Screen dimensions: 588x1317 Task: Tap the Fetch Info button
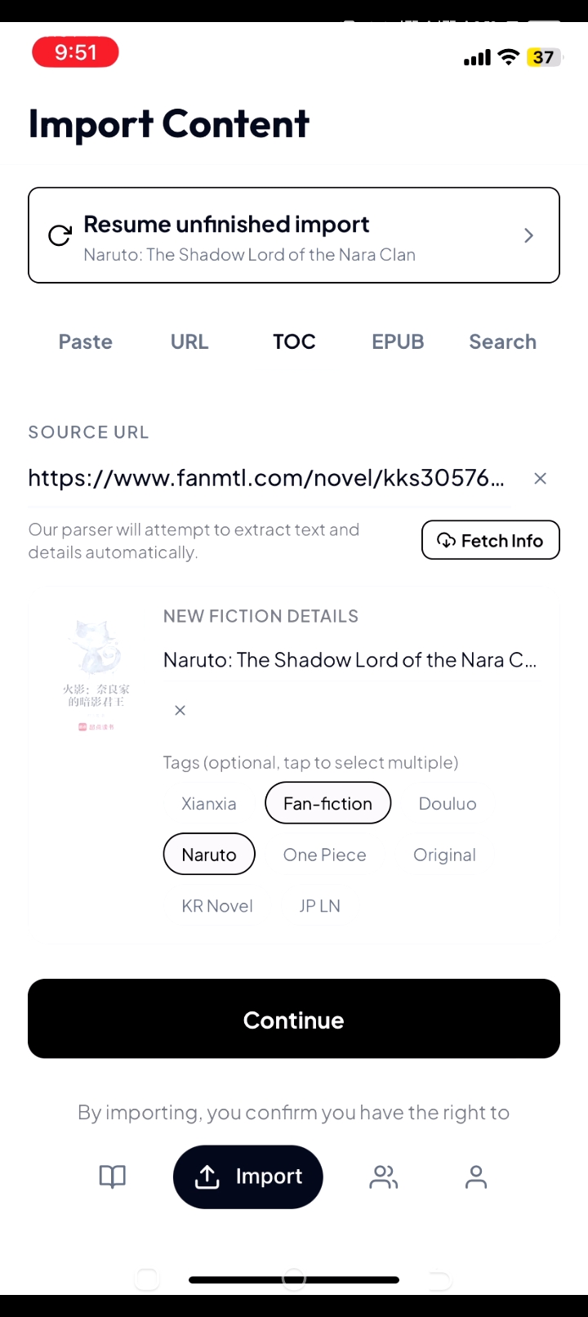pyautogui.click(x=491, y=540)
